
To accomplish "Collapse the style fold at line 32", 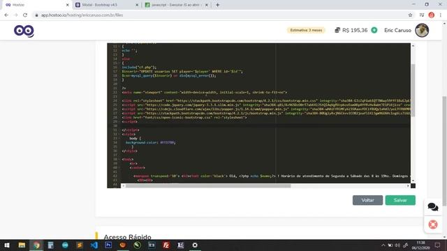I will click(x=119, y=134).
